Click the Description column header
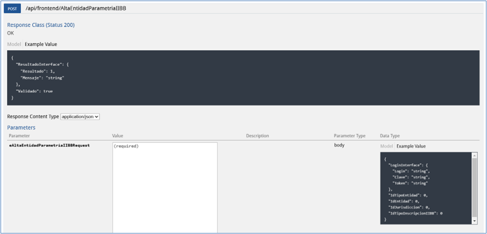487x234 pixels. coord(257,136)
